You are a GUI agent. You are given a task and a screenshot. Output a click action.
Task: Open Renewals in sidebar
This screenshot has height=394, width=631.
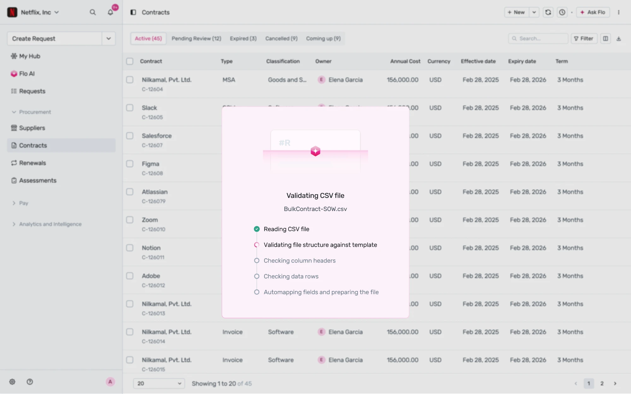[x=61, y=163]
